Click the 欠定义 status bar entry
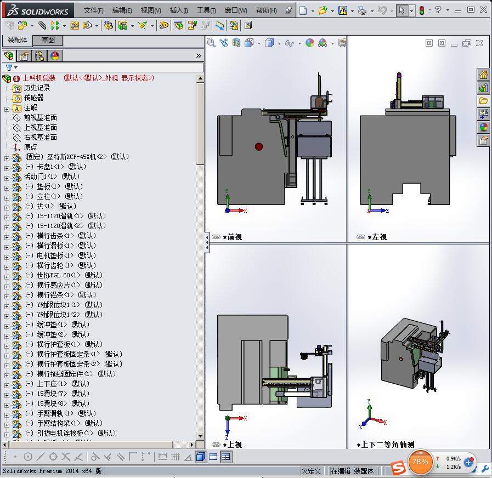The width and height of the screenshot is (492, 478). tap(310, 471)
